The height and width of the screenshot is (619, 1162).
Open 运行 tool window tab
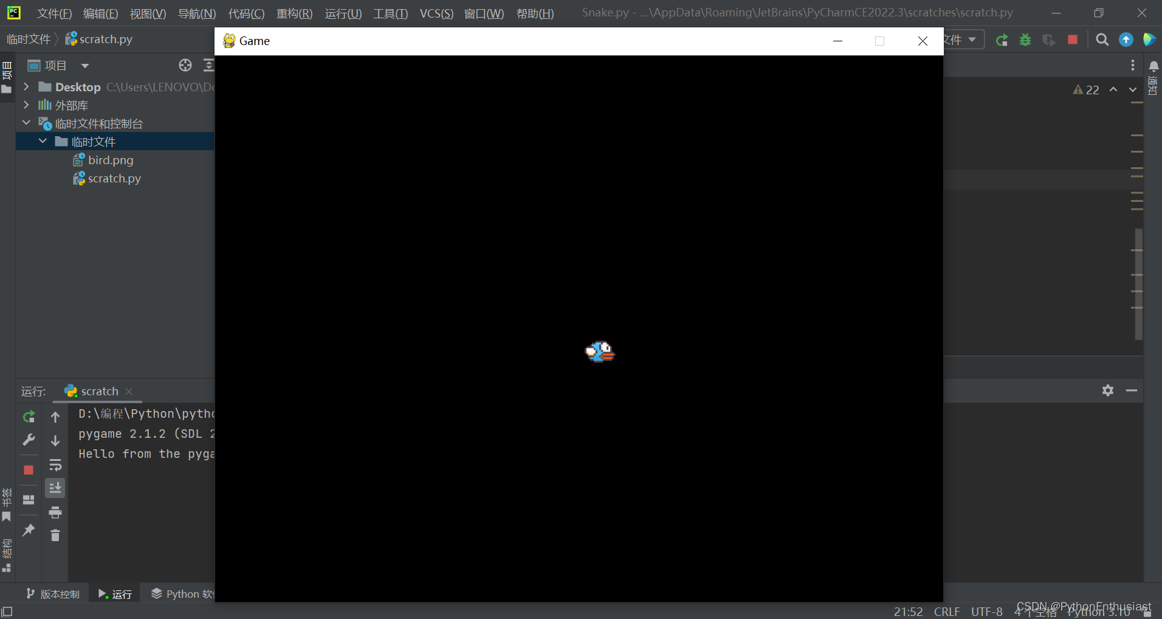(115, 594)
